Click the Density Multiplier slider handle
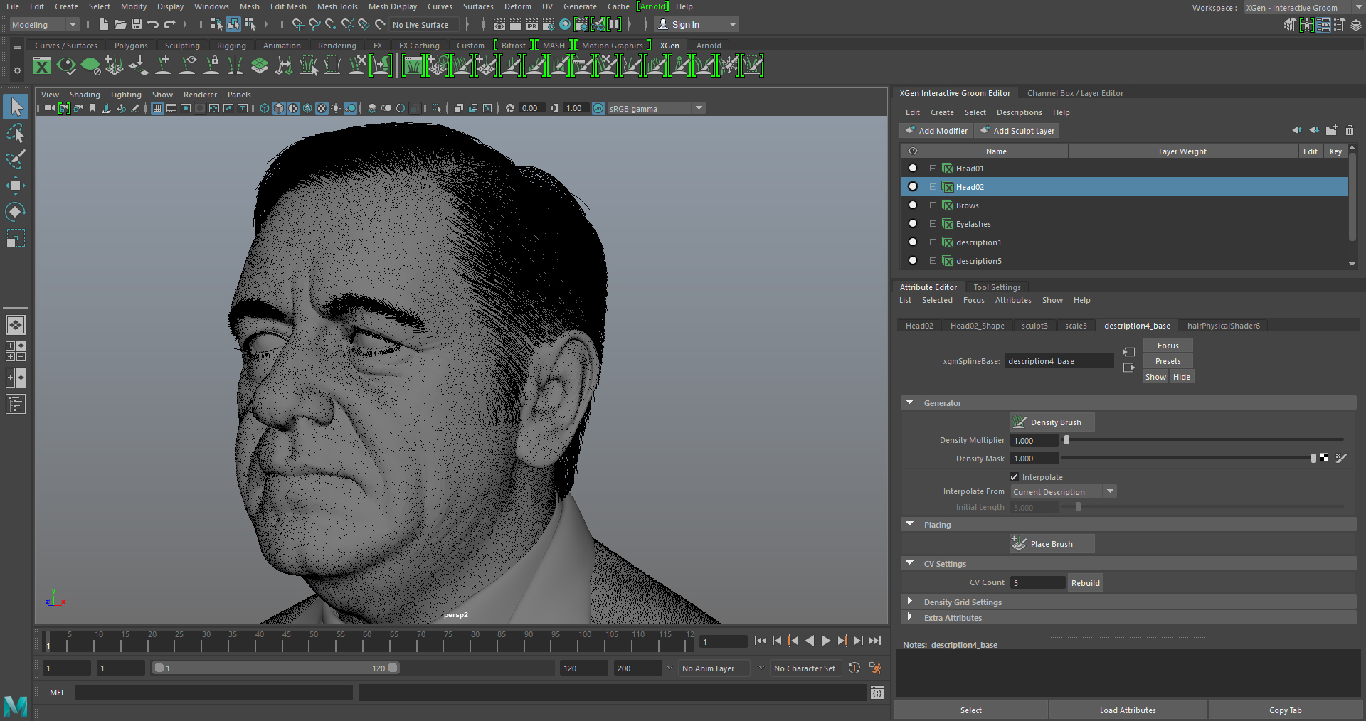 tap(1066, 440)
